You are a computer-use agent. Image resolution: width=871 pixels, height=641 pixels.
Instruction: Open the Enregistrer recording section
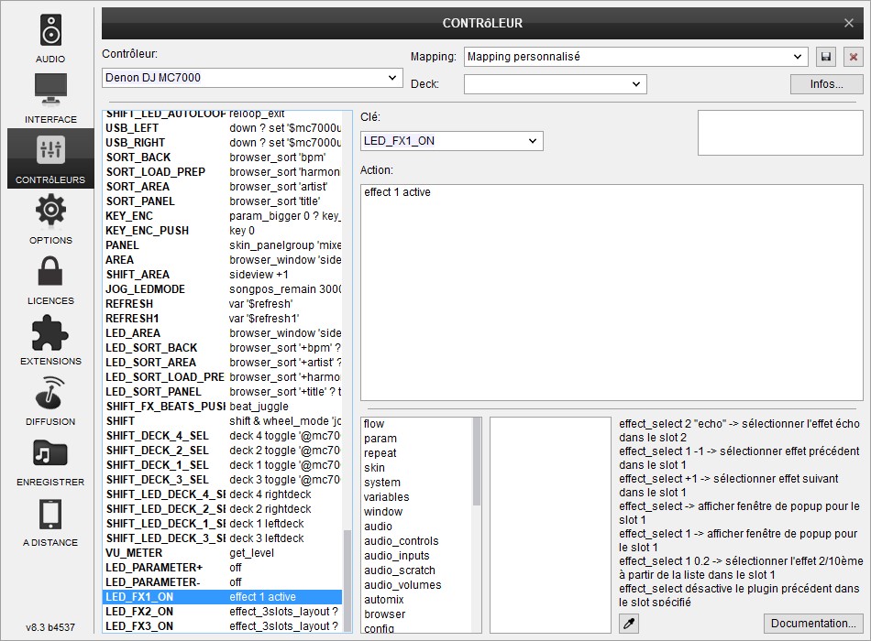50,462
